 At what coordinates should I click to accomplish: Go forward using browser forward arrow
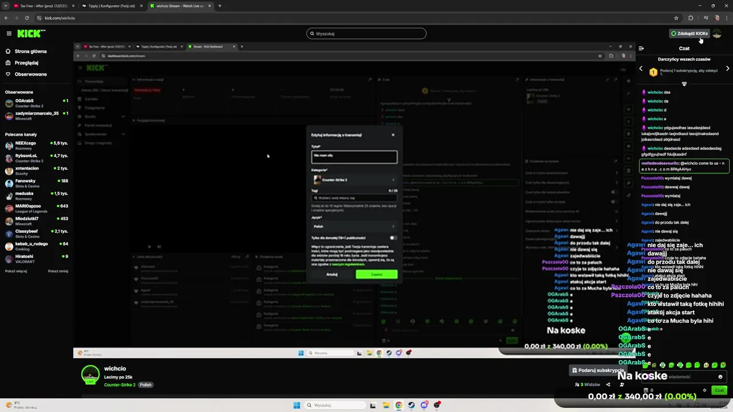16,18
